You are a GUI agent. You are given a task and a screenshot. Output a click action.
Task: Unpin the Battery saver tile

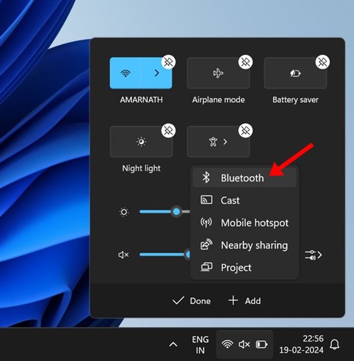323,62
